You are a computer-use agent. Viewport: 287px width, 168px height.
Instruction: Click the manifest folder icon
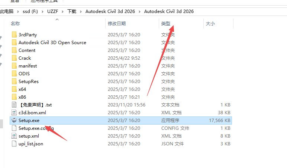click(x=14, y=66)
